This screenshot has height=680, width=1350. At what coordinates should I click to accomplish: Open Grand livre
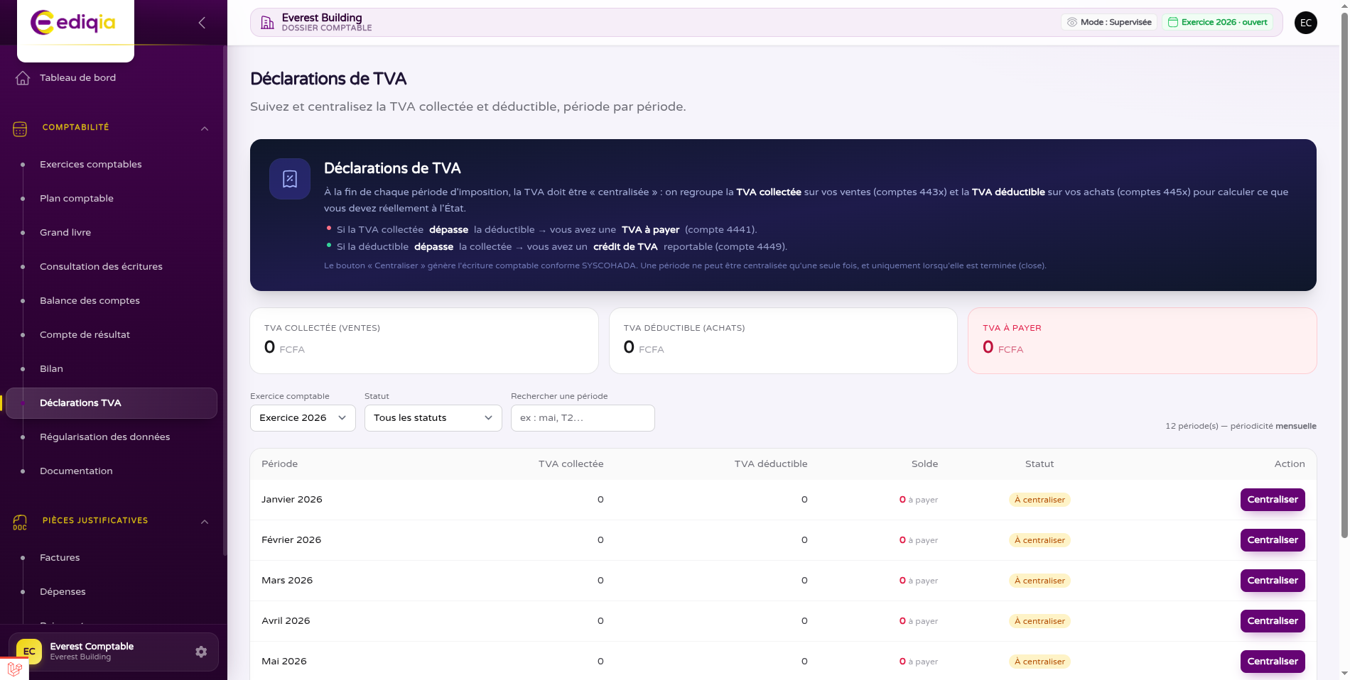[x=65, y=233]
